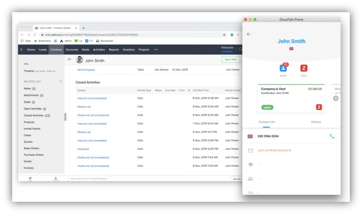Open Chats icon in bottom bar
The width and height of the screenshot is (362, 214).
[30, 179]
